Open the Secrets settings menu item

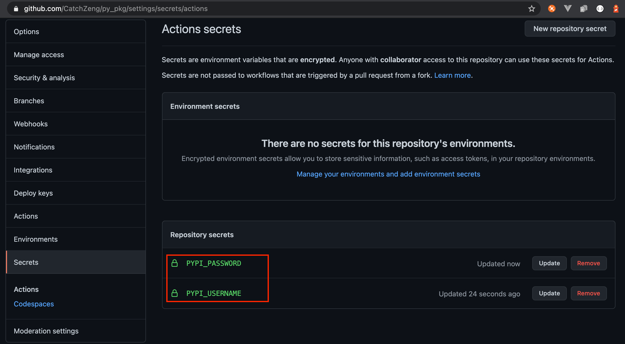pyautogui.click(x=76, y=262)
